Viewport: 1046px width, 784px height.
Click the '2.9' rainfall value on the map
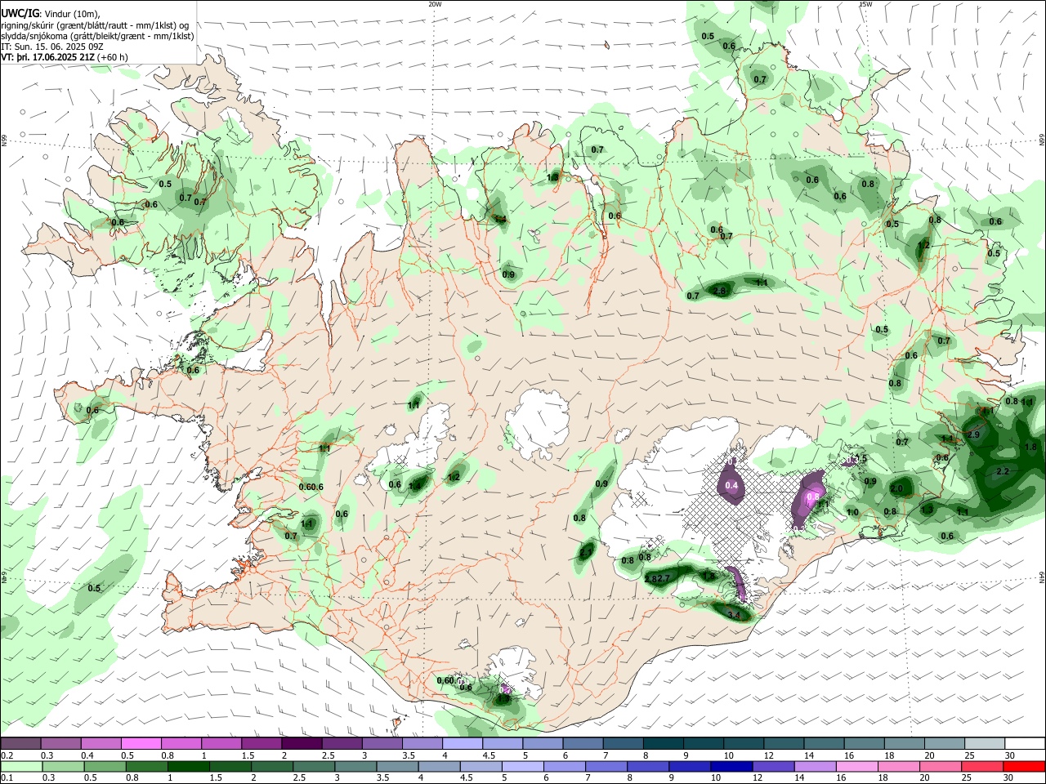[x=973, y=435]
